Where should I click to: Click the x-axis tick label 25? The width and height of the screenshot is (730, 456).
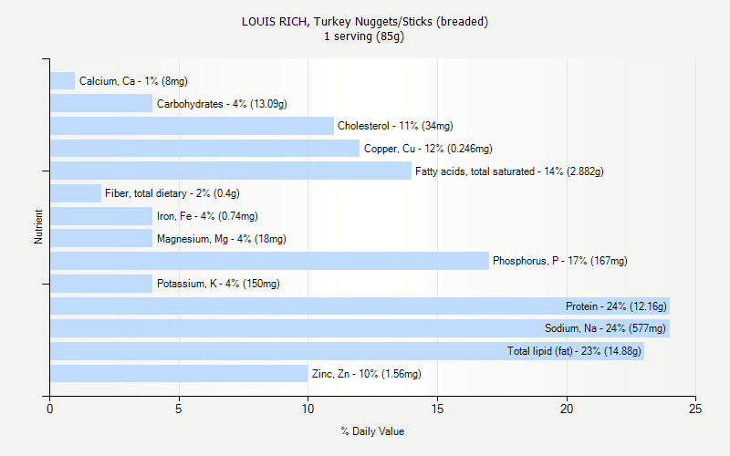[x=695, y=409]
